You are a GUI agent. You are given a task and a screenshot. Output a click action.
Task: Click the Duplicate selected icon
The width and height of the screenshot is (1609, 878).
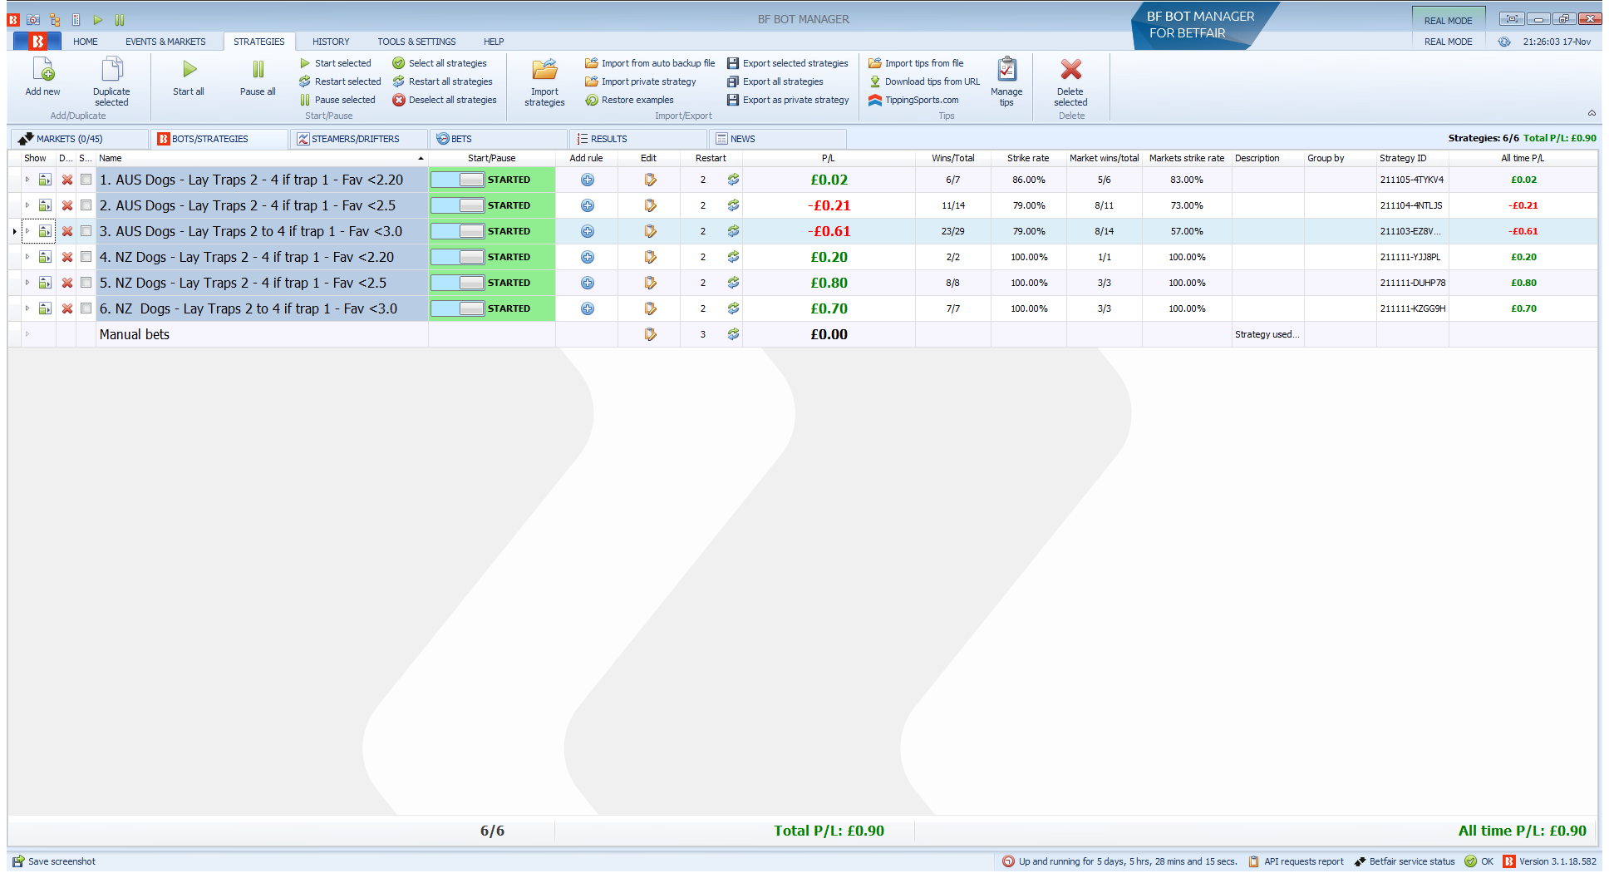point(111,70)
